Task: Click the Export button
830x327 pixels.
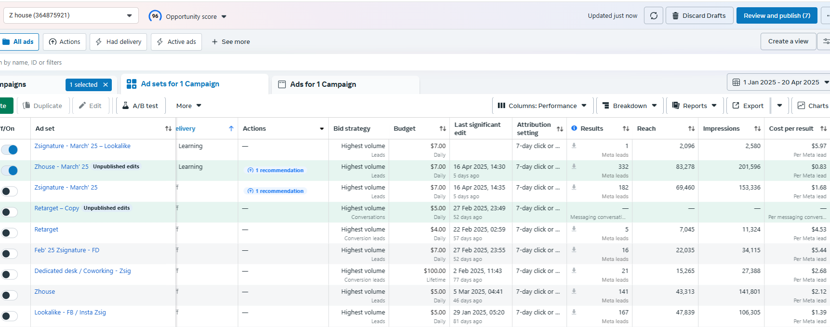Action: tap(748, 106)
